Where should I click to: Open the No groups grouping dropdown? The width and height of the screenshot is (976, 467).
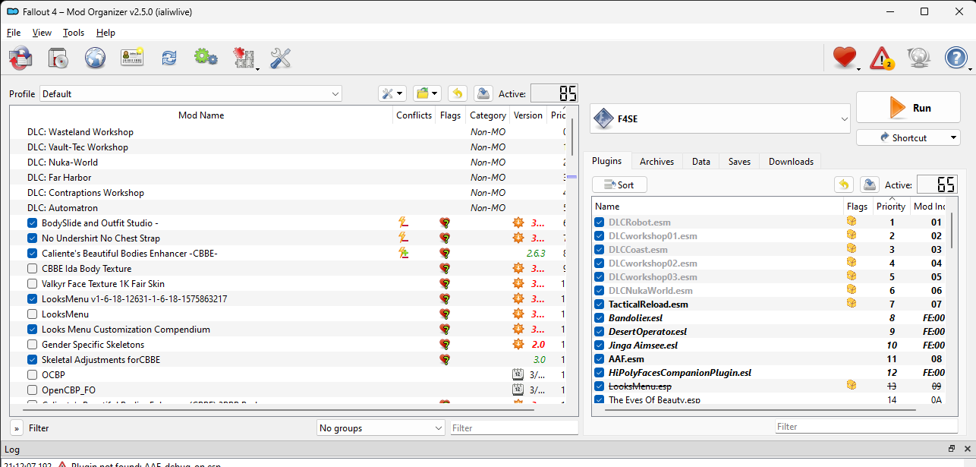(380, 428)
